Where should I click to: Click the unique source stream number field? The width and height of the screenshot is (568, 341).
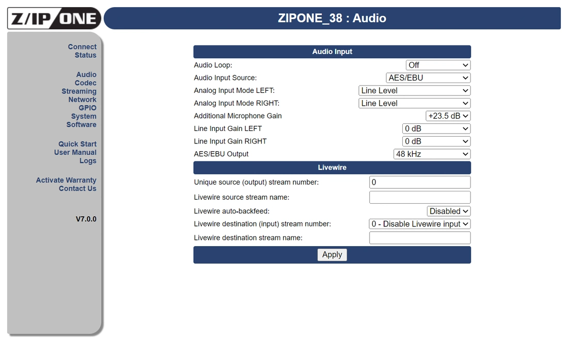point(420,182)
